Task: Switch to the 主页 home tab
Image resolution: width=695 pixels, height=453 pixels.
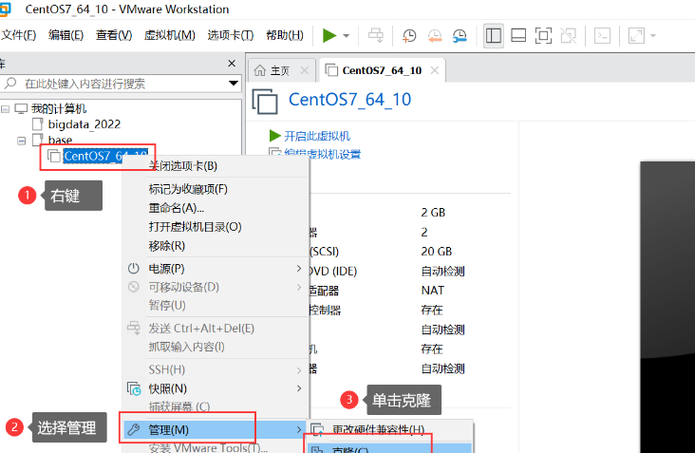Action: coord(280,70)
